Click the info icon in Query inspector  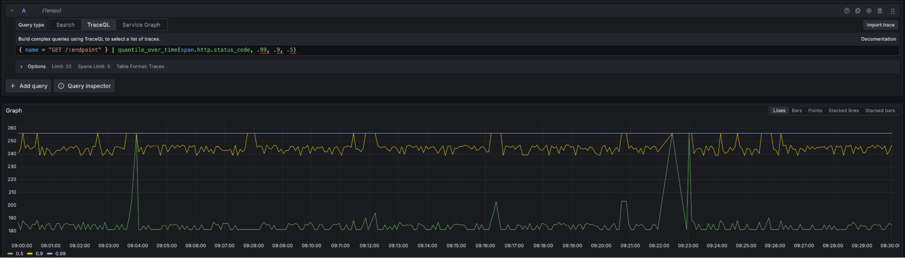tap(61, 86)
